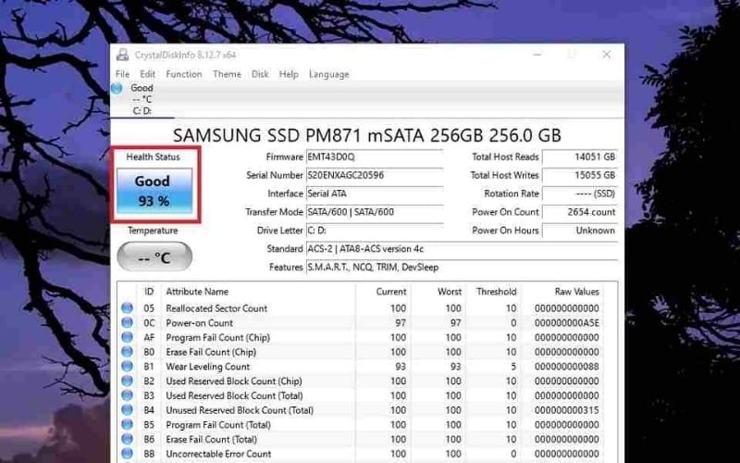Close the CrystalDiskInfo window
Viewport: 740px width, 463px height.
pos(607,55)
